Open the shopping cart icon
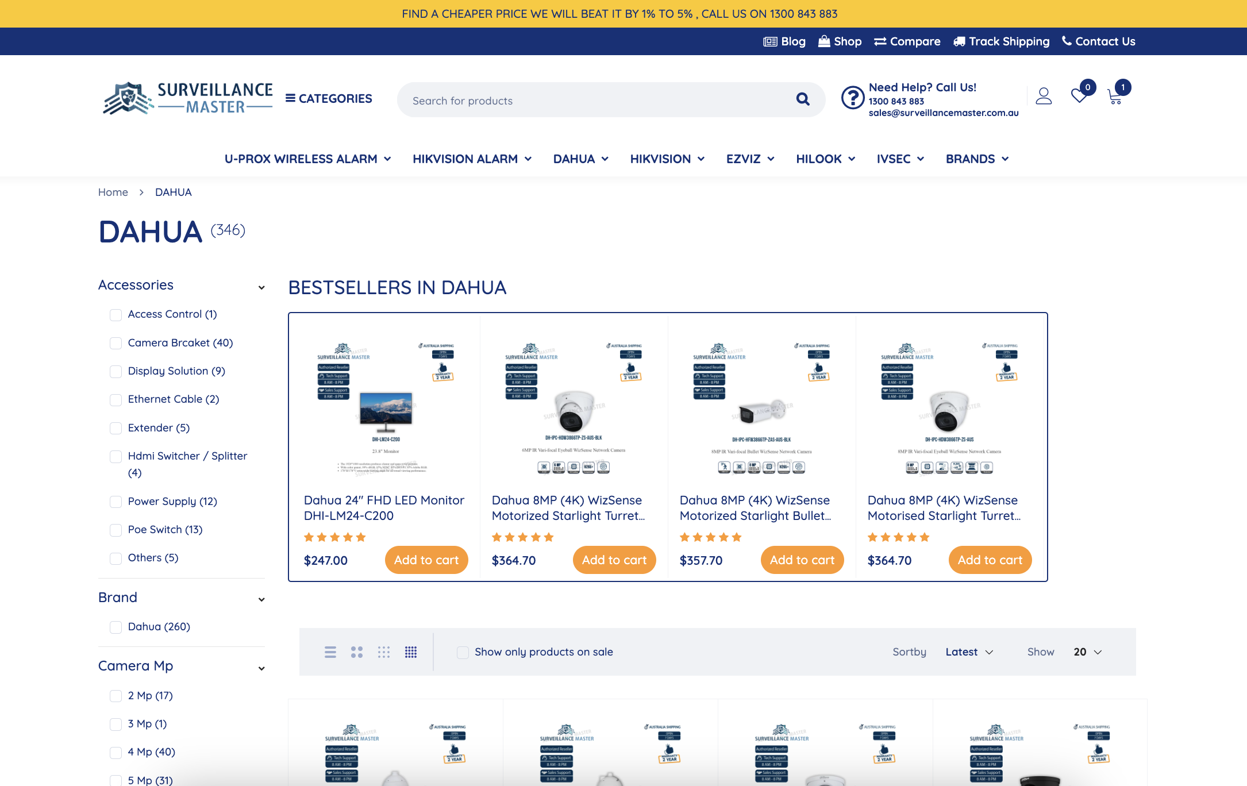The width and height of the screenshot is (1247, 786). (1115, 98)
